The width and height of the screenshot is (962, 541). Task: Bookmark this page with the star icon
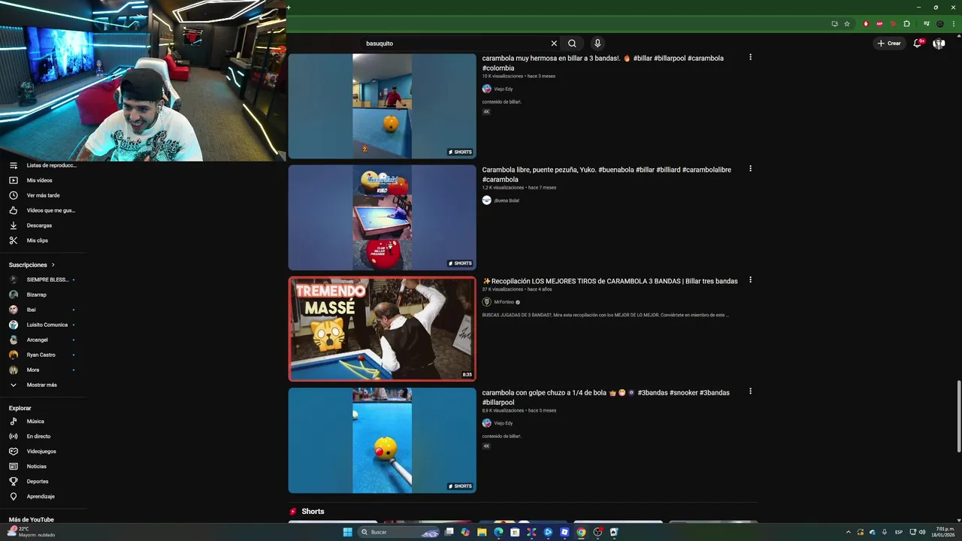[x=847, y=23]
